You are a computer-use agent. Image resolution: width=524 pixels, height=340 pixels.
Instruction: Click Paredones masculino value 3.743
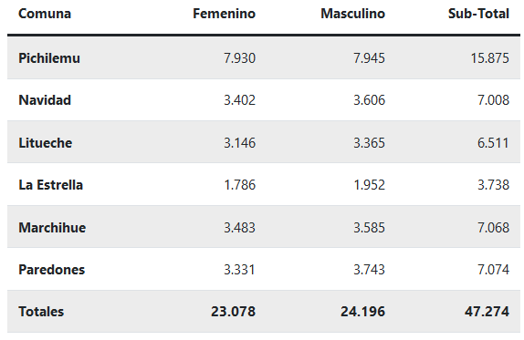tap(370, 270)
